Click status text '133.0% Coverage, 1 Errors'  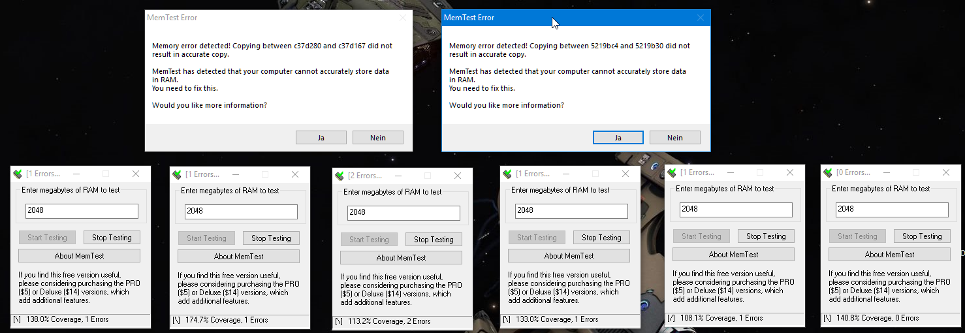[557, 320]
